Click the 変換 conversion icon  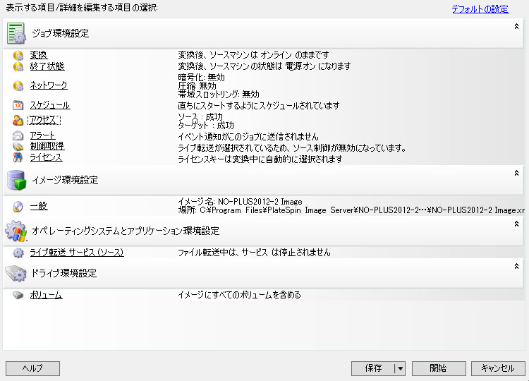coord(18,56)
